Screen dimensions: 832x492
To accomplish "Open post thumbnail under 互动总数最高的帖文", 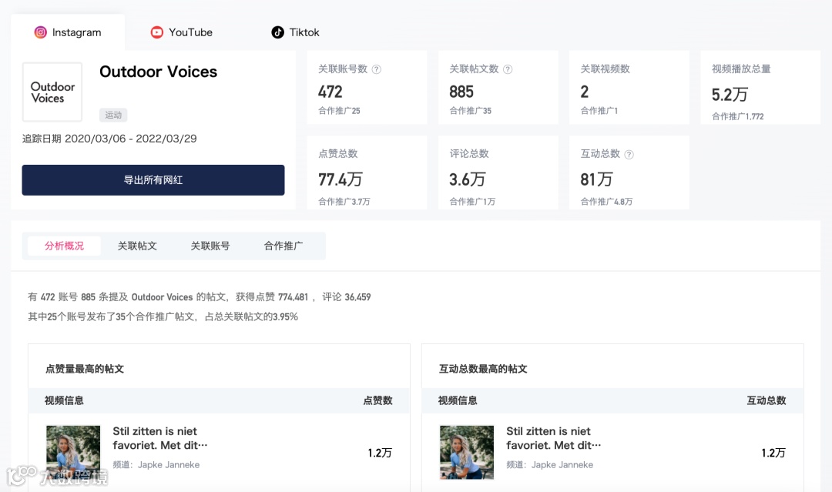I will click(x=467, y=452).
